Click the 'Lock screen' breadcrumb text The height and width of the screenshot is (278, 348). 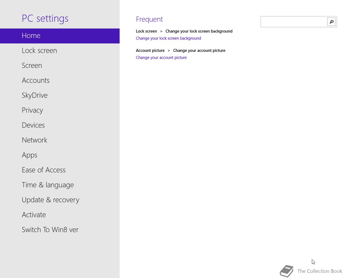(x=146, y=31)
